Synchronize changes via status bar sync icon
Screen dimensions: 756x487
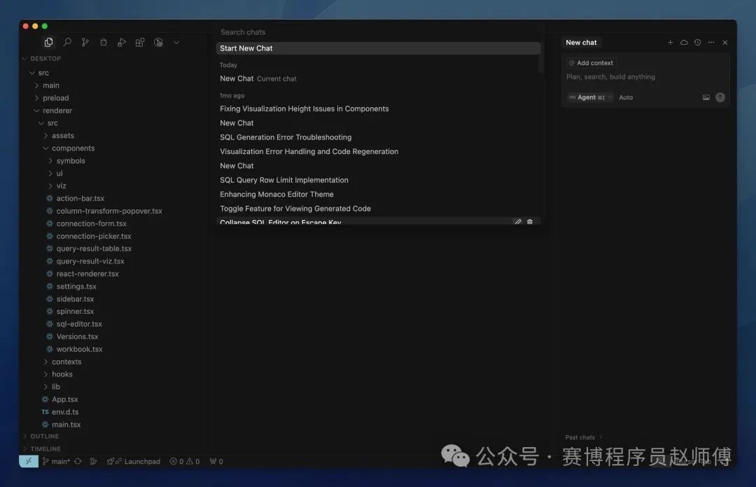(78, 461)
